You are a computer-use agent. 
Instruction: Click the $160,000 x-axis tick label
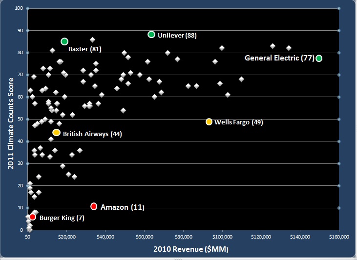(339, 237)
